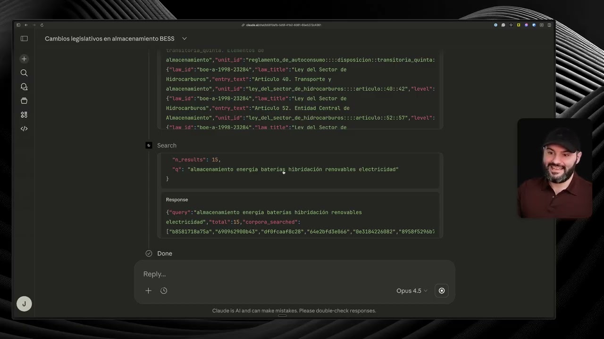
Task: Open the Artifacts icon in sidebar
Action: pyautogui.click(x=24, y=114)
